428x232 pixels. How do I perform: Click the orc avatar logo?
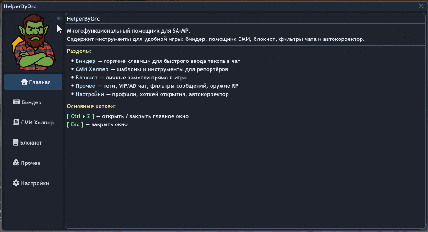click(x=32, y=41)
